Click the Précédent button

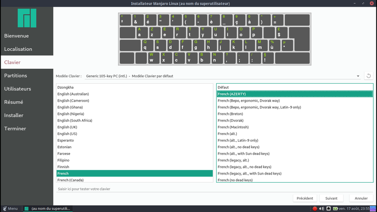(305, 198)
